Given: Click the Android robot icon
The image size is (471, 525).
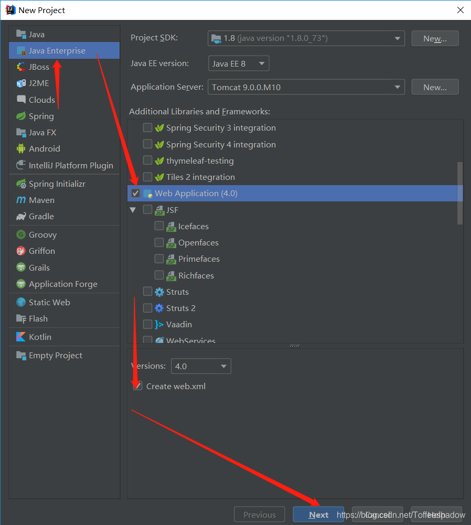Looking at the screenshot, I should 21,148.
